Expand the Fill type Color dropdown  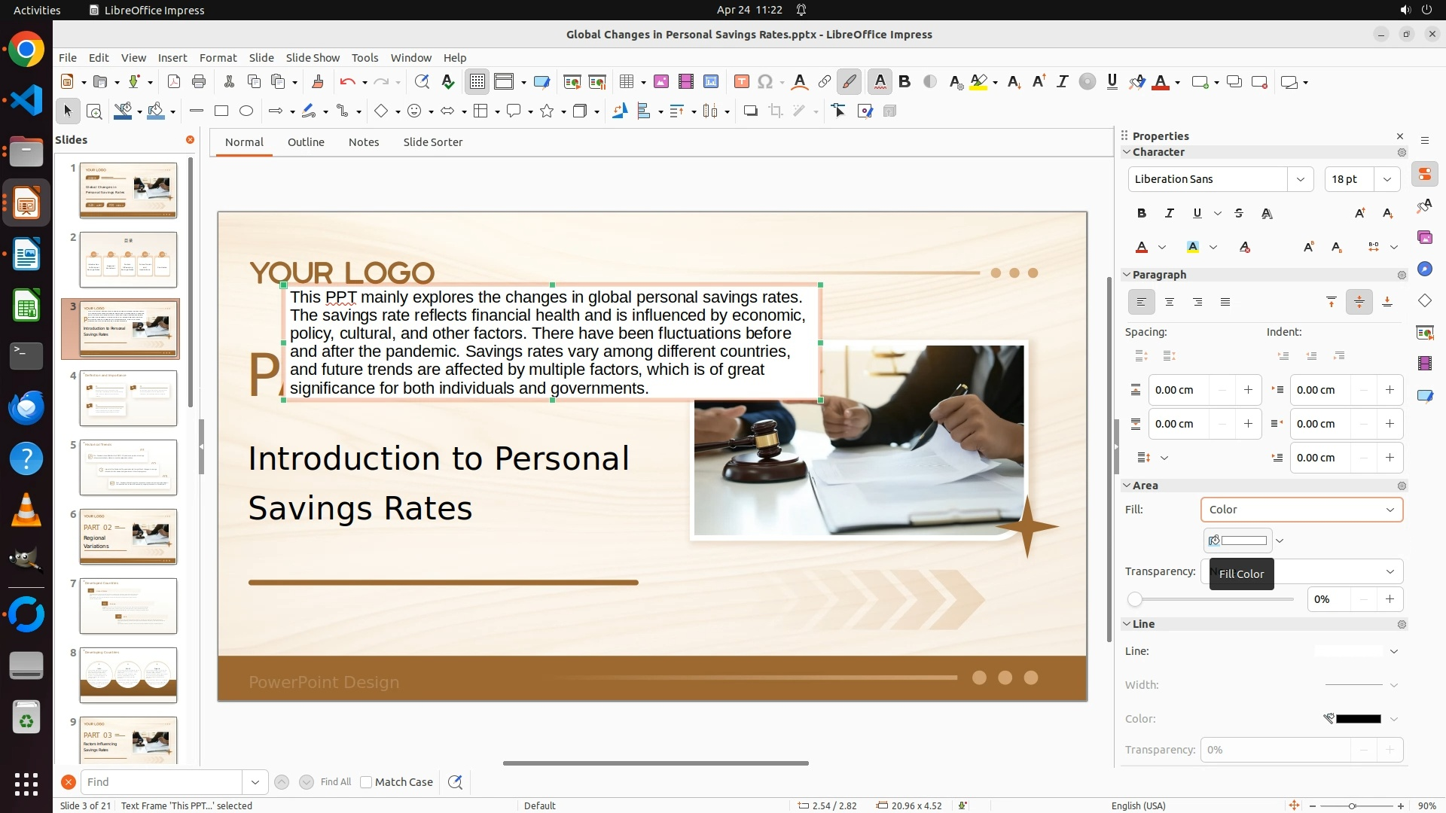(1390, 510)
